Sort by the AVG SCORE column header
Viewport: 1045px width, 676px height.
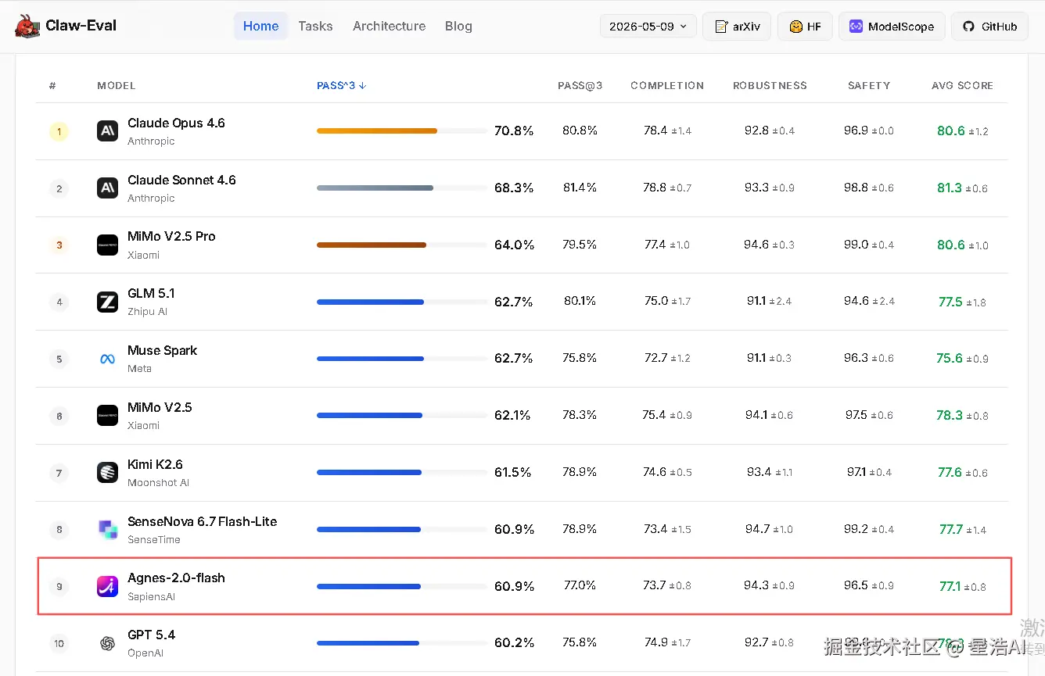(x=962, y=85)
